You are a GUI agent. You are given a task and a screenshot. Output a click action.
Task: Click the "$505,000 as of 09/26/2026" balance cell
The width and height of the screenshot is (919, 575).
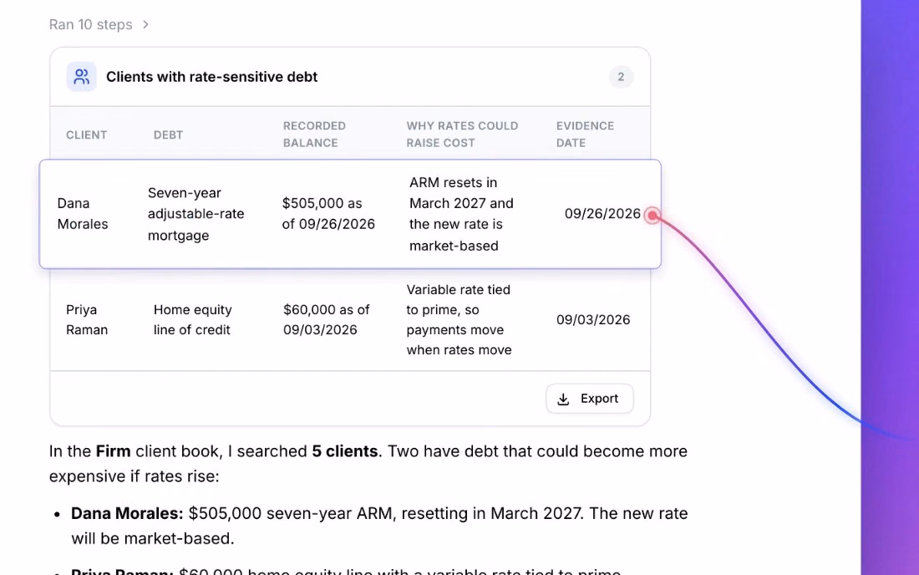point(328,214)
